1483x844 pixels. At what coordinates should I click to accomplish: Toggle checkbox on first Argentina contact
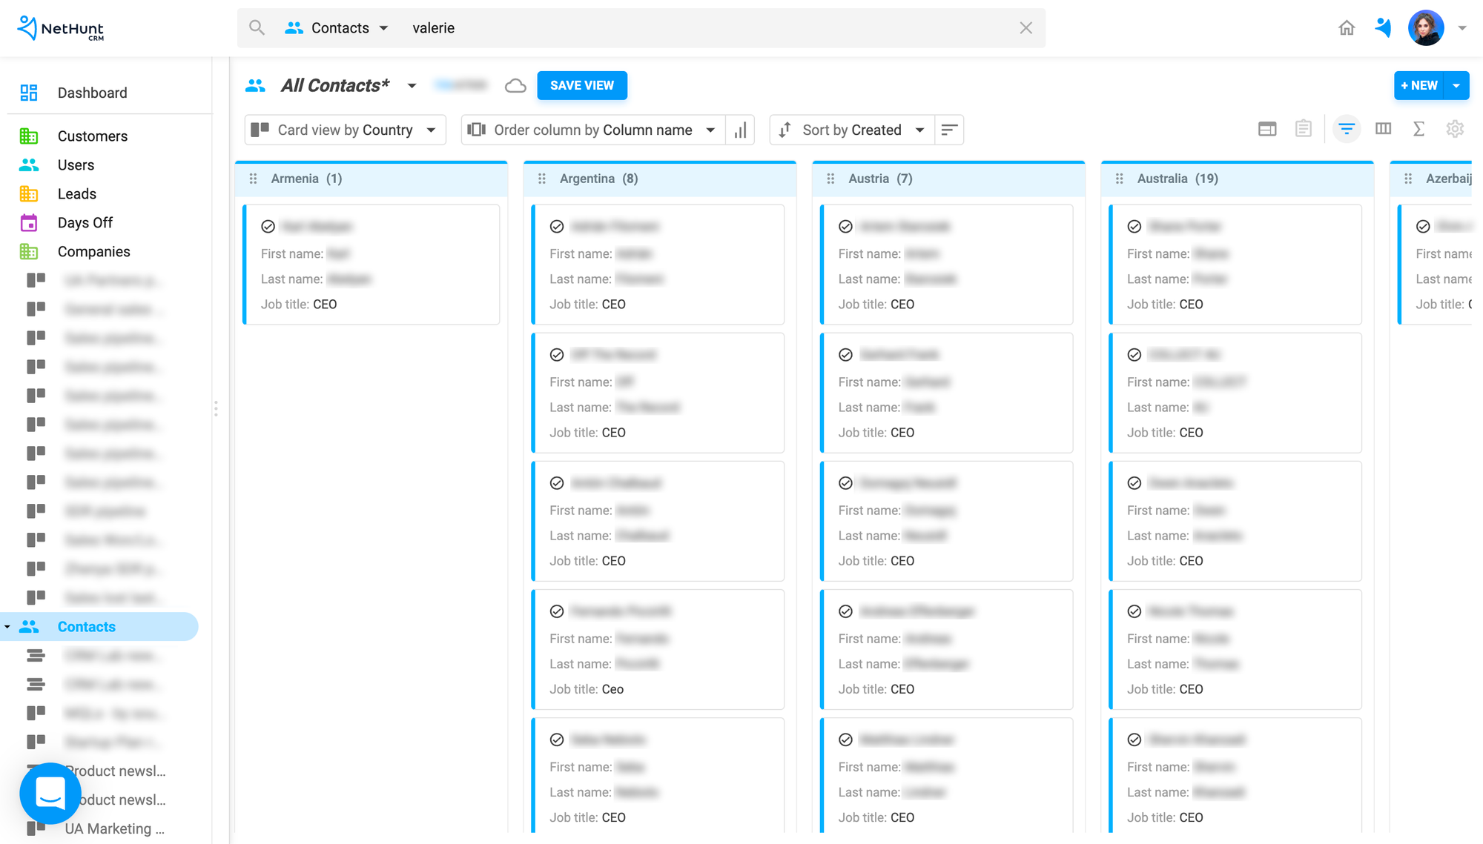[x=556, y=225]
